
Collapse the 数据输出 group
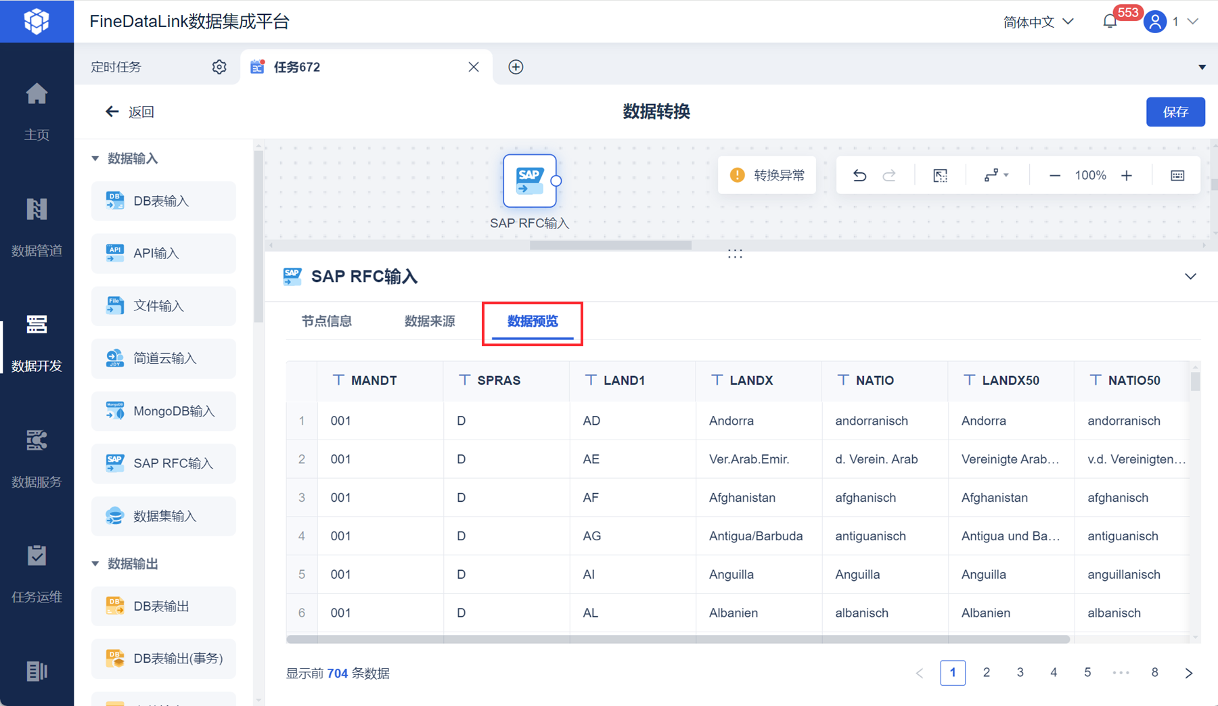pos(95,563)
